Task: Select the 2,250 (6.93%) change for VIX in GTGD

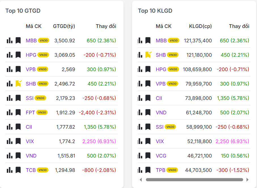Action: (99, 141)
